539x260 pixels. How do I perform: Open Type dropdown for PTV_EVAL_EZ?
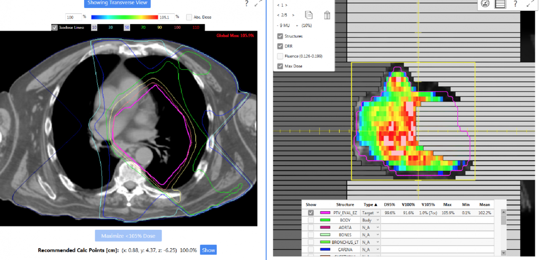coord(371,213)
